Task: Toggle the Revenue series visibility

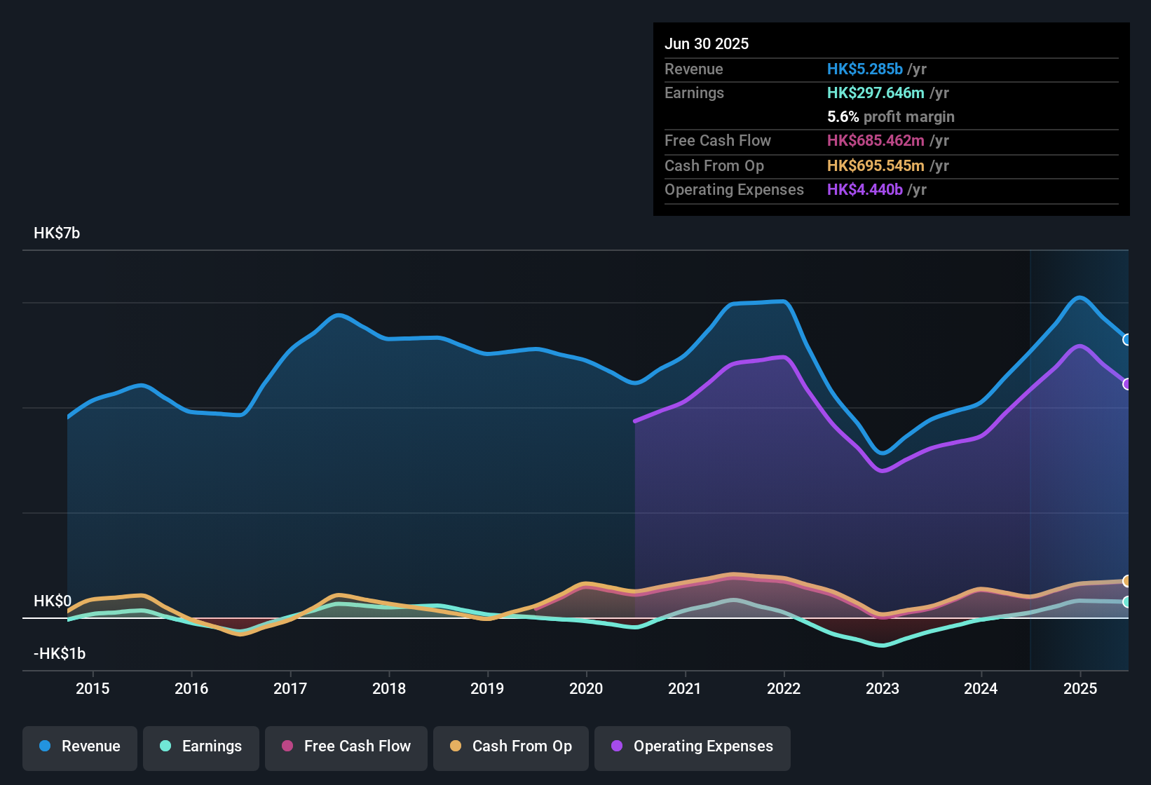Action: point(79,747)
